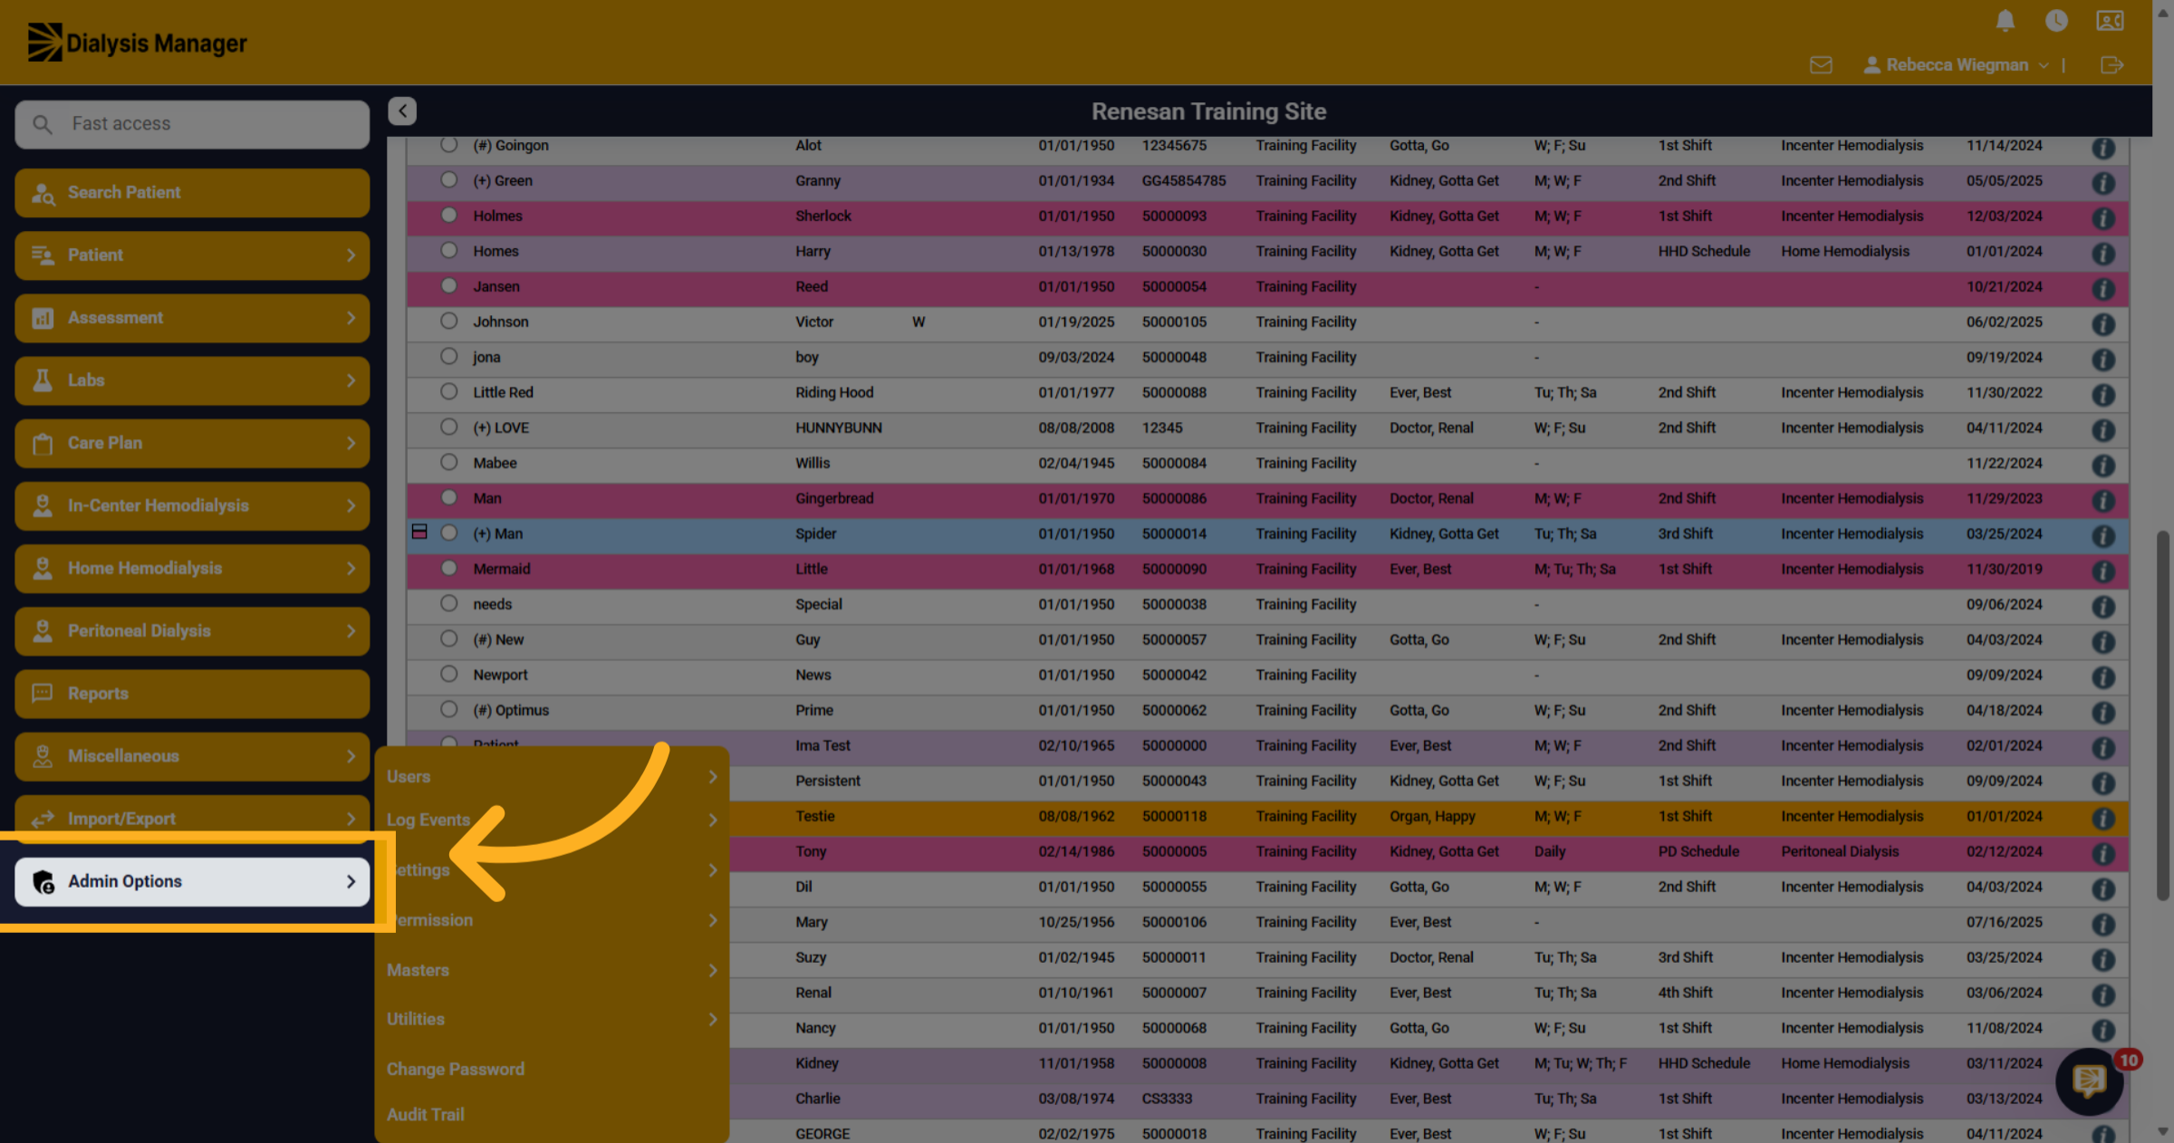This screenshot has height=1143, width=2174.
Task: Open Users submenu in Admin Options
Action: pyautogui.click(x=552, y=777)
